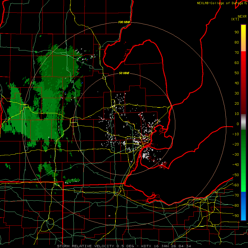This screenshot has height=248, width=248.
Task: Select the "-90" value on the velocity scale
Action: [x=236, y=215]
